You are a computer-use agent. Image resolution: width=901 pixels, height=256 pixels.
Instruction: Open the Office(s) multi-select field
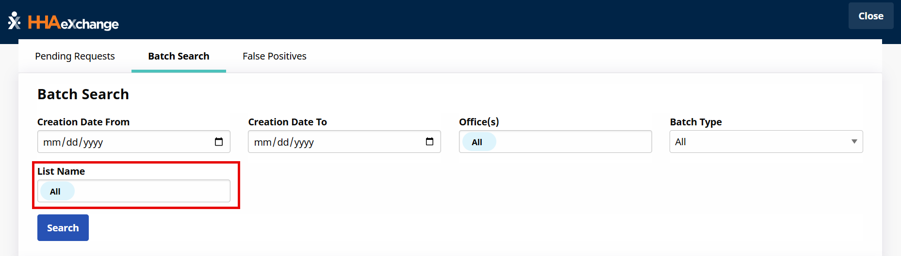(573, 142)
